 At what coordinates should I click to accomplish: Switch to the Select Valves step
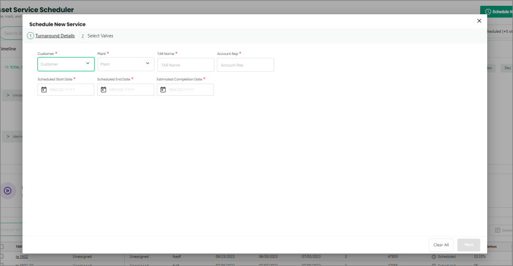[x=100, y=36]
